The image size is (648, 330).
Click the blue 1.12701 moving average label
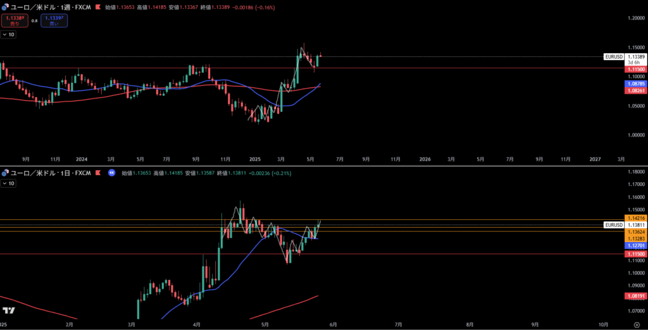(x=635, y=246)
